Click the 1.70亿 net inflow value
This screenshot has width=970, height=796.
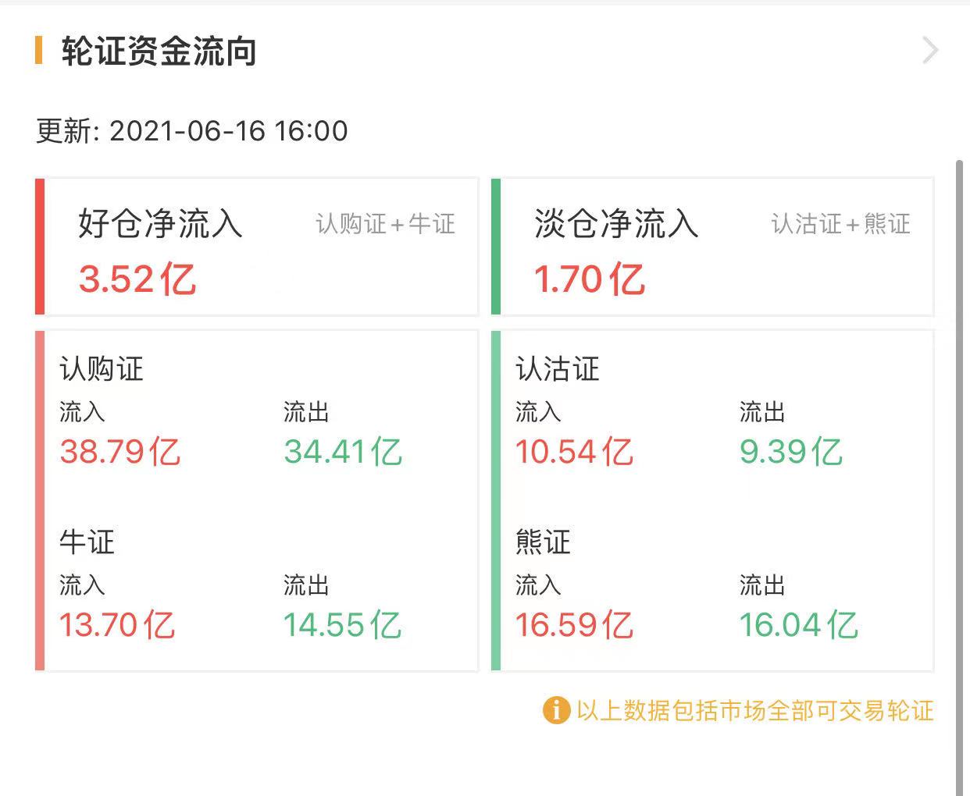pyautogui.click(x=590, y=279)
